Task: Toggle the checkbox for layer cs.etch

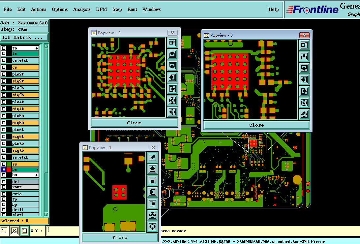Action: coord(3,60)
